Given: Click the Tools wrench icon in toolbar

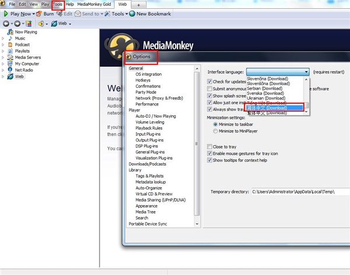Looking at the screenshot, I should [107, 14].
